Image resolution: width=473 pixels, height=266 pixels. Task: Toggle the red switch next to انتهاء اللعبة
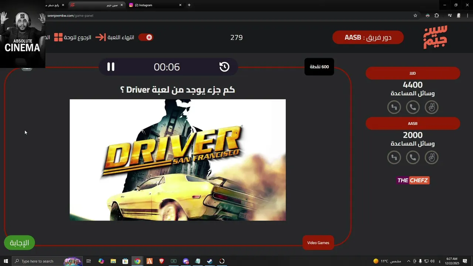click(x=146, y=37)
